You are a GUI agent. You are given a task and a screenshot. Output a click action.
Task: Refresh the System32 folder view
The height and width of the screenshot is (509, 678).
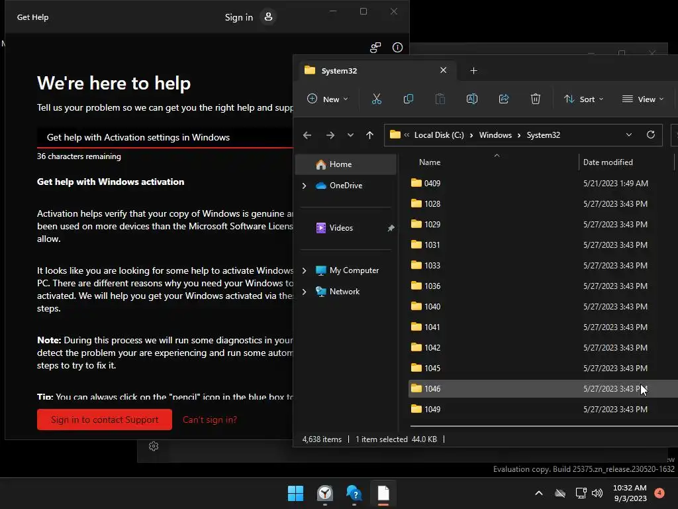pos(651,135)
